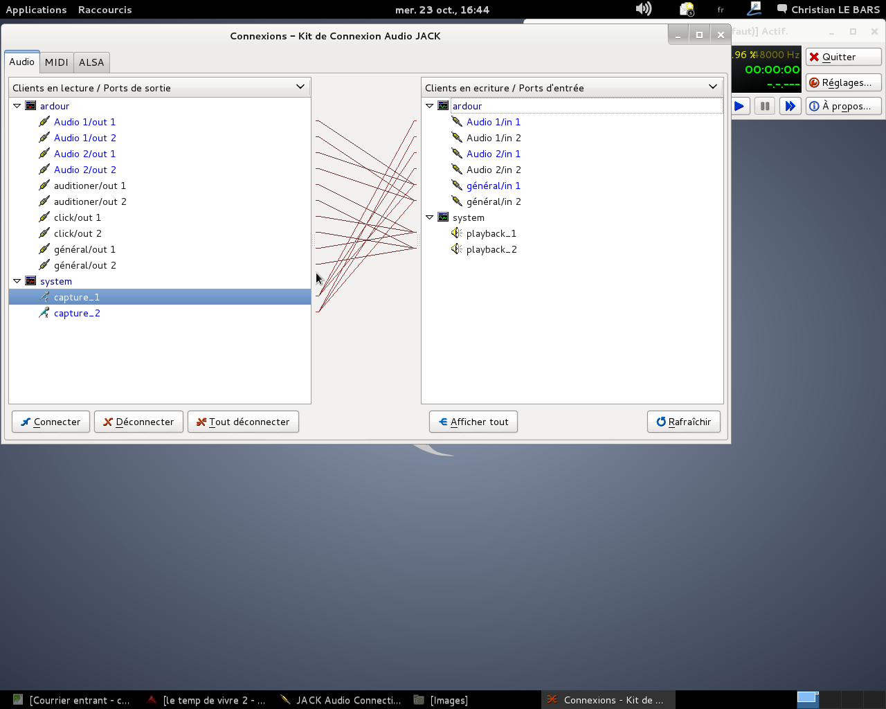Click Quitter in the JACK control window
This screenshot has height=709, width=886.
pyautogui.click(x=844, y=57)
